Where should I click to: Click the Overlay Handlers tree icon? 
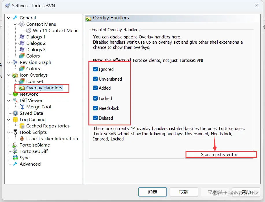point(22,88)
